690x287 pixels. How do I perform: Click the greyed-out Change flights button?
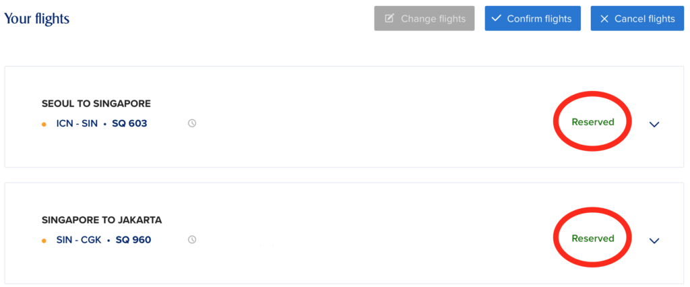425,18
